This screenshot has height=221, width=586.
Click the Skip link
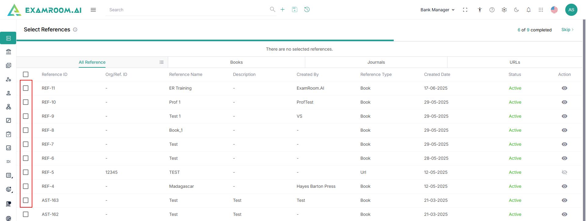click(x=567, y=30)
